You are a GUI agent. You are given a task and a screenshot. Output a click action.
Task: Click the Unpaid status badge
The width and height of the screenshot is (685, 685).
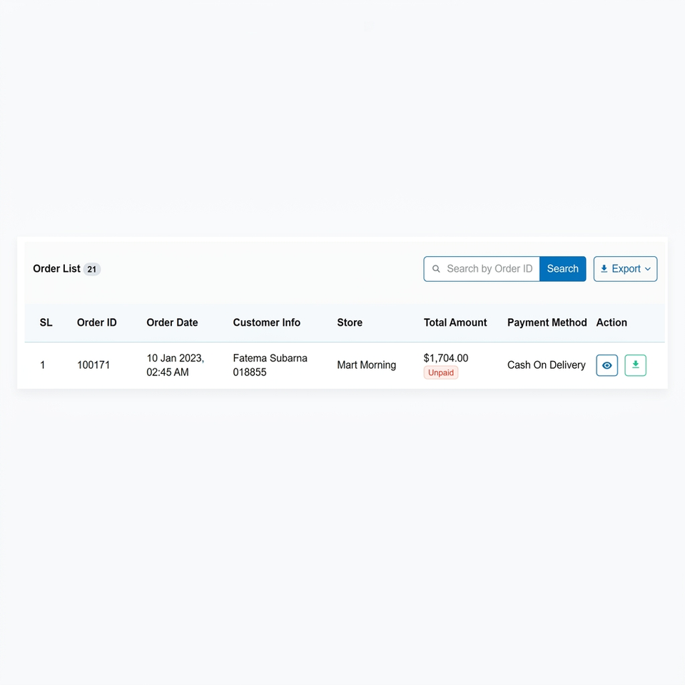click(441, 372)
